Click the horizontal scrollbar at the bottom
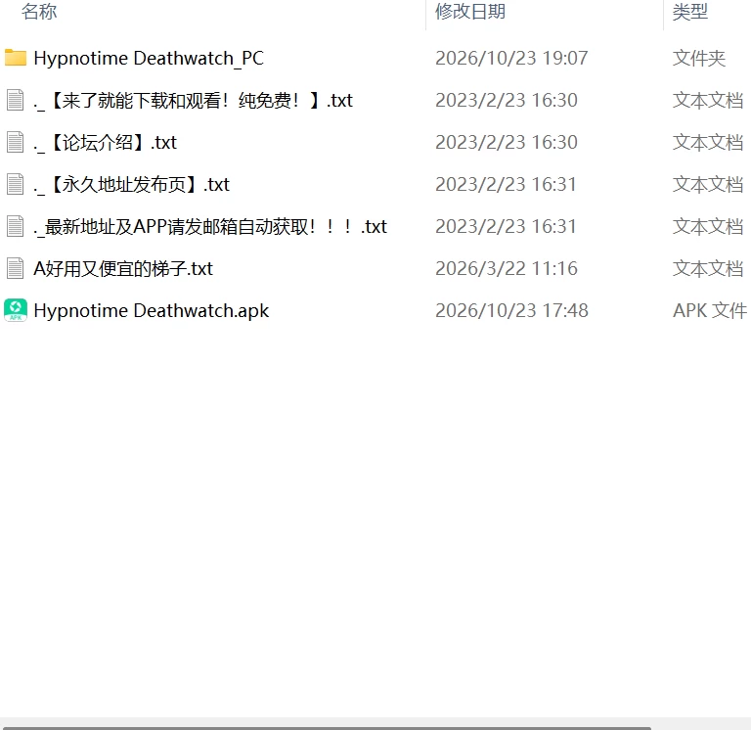Screen dimensions: 751x730 [328, 728]
